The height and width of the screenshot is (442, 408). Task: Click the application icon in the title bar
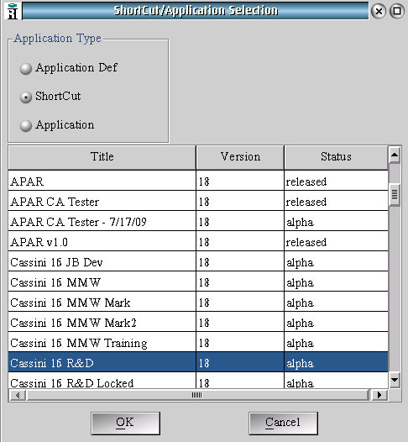point(12,11)
